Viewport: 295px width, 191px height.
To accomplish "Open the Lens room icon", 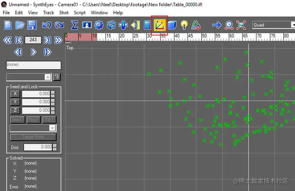I will 135,25.
